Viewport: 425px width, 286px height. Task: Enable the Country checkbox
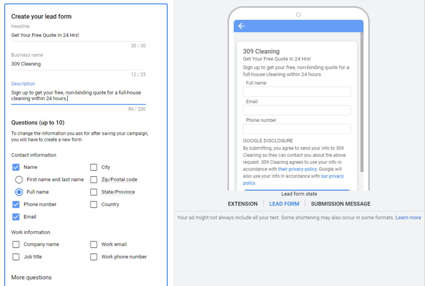coord(94,204)
